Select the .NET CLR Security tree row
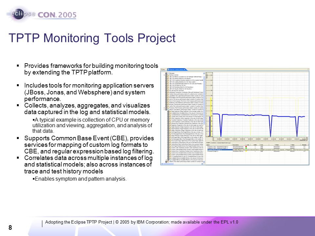 tap(180, 89)
